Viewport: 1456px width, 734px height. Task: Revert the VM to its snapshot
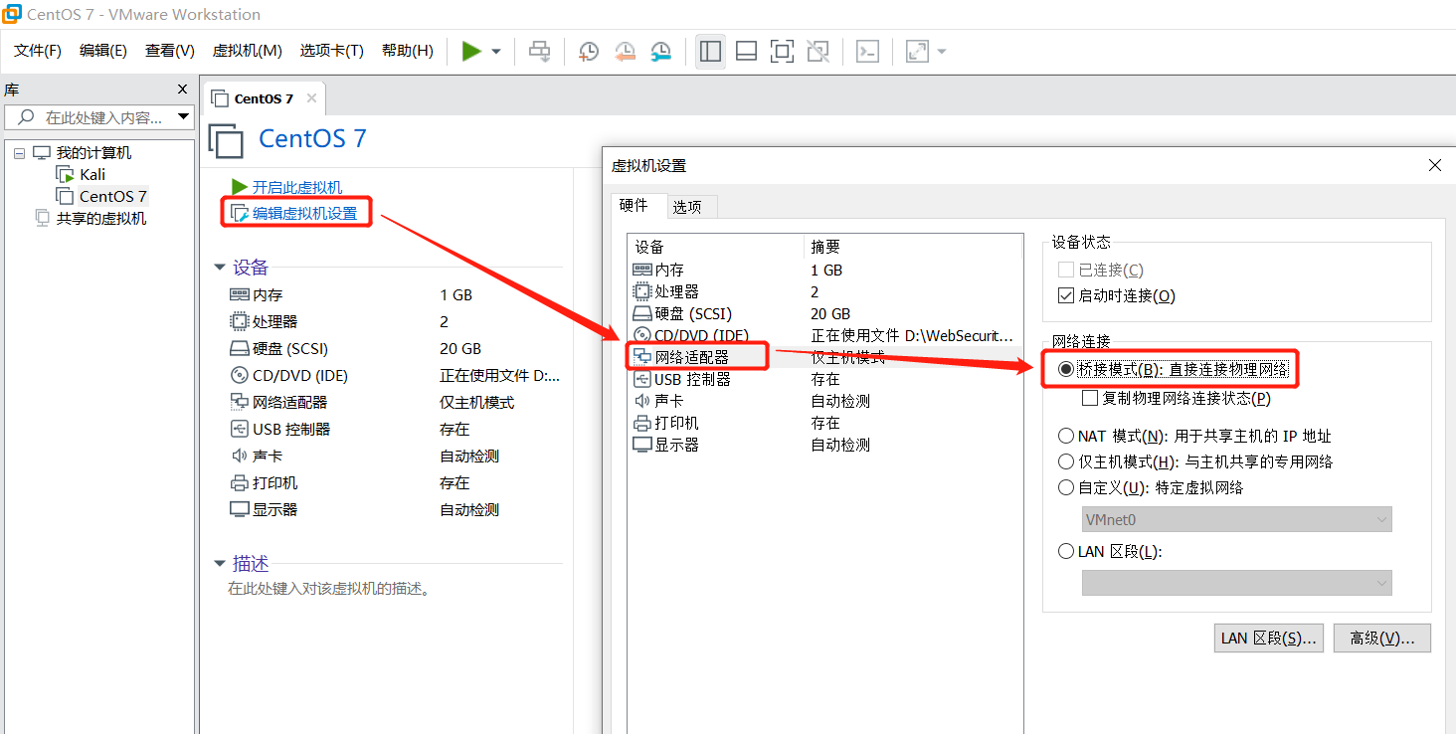(x=625, y=51)
